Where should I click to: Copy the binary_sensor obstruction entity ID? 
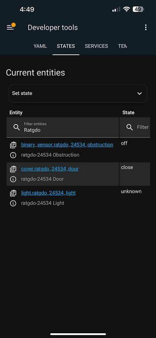[x=13, y=145]
